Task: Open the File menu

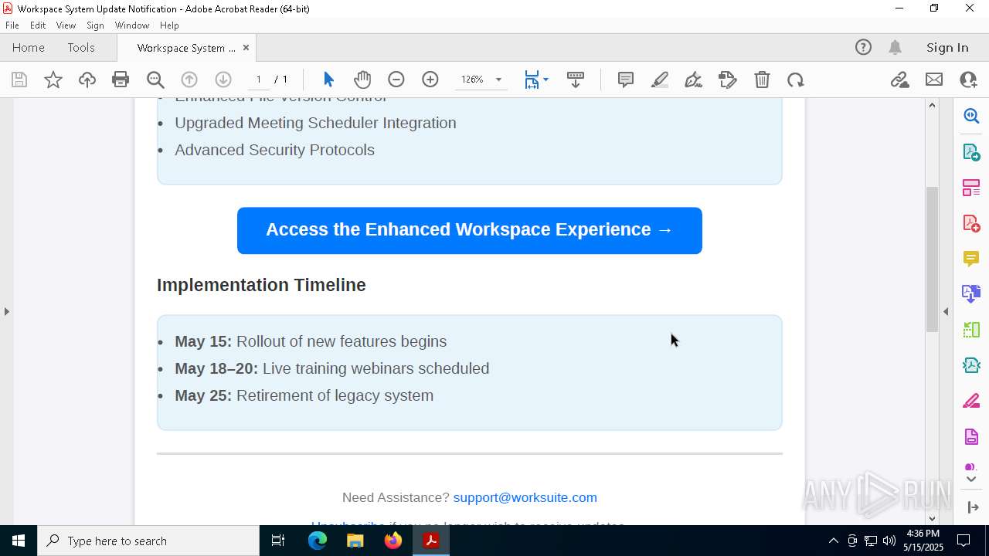Action: [x=12, y=25]
